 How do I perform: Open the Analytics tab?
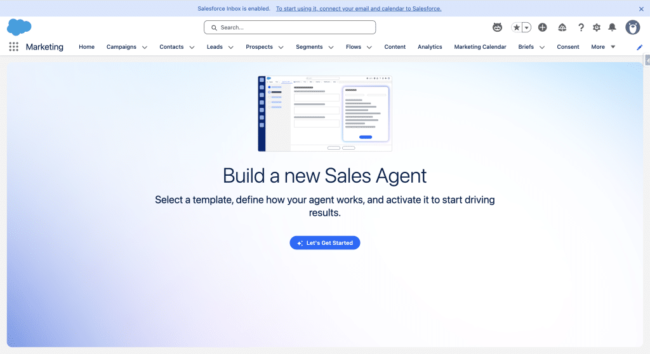(x=430, y=47)
